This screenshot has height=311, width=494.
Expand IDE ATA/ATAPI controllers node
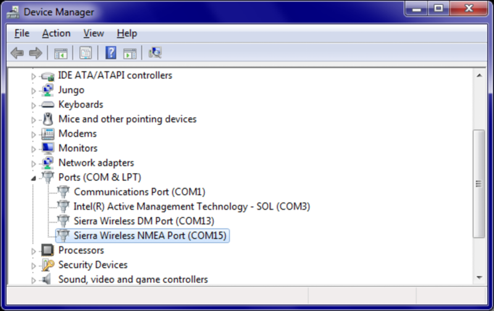coord(33,76)
